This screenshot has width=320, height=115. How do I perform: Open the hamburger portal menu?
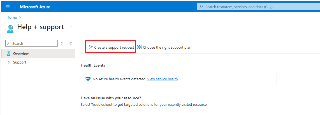(x=8, y=7)
